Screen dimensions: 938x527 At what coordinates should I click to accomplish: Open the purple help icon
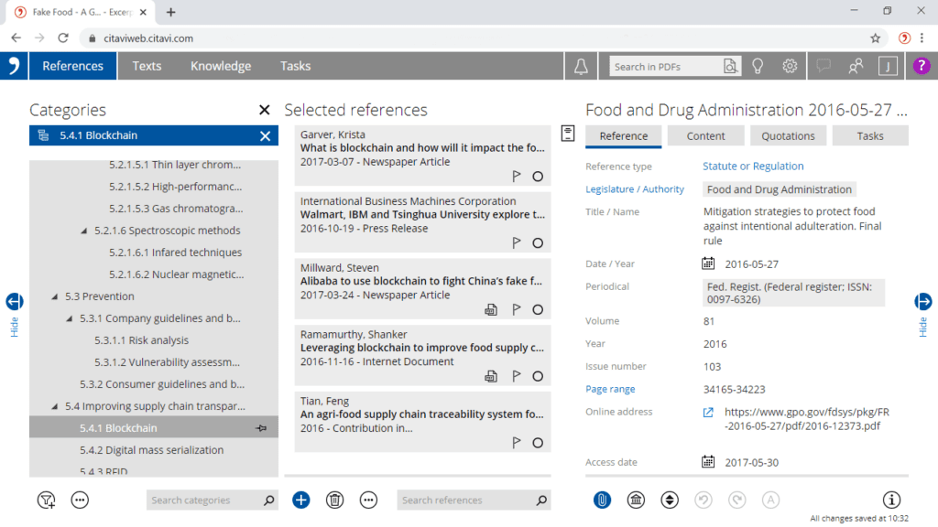(x=922, y=65)
